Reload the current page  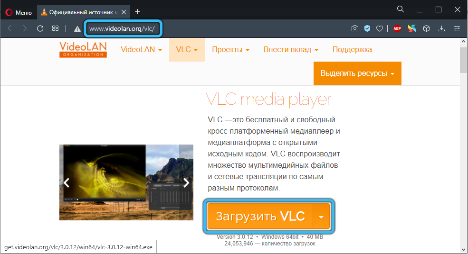[40, 28]
